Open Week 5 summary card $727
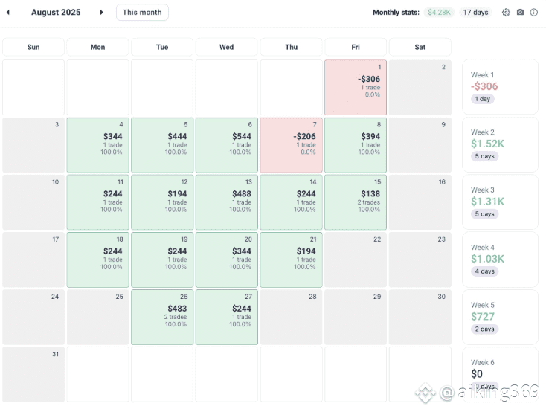Image resolution: width=546 pixels, height=412 pixels. click(x=500, y=318)
